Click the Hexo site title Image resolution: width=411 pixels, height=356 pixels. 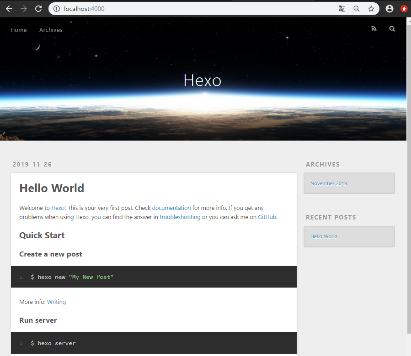(x=203, y=80)
